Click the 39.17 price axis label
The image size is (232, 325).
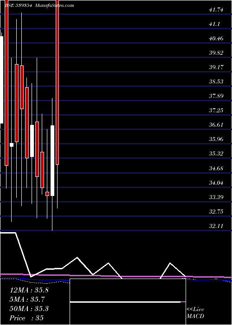coord(216,67)
